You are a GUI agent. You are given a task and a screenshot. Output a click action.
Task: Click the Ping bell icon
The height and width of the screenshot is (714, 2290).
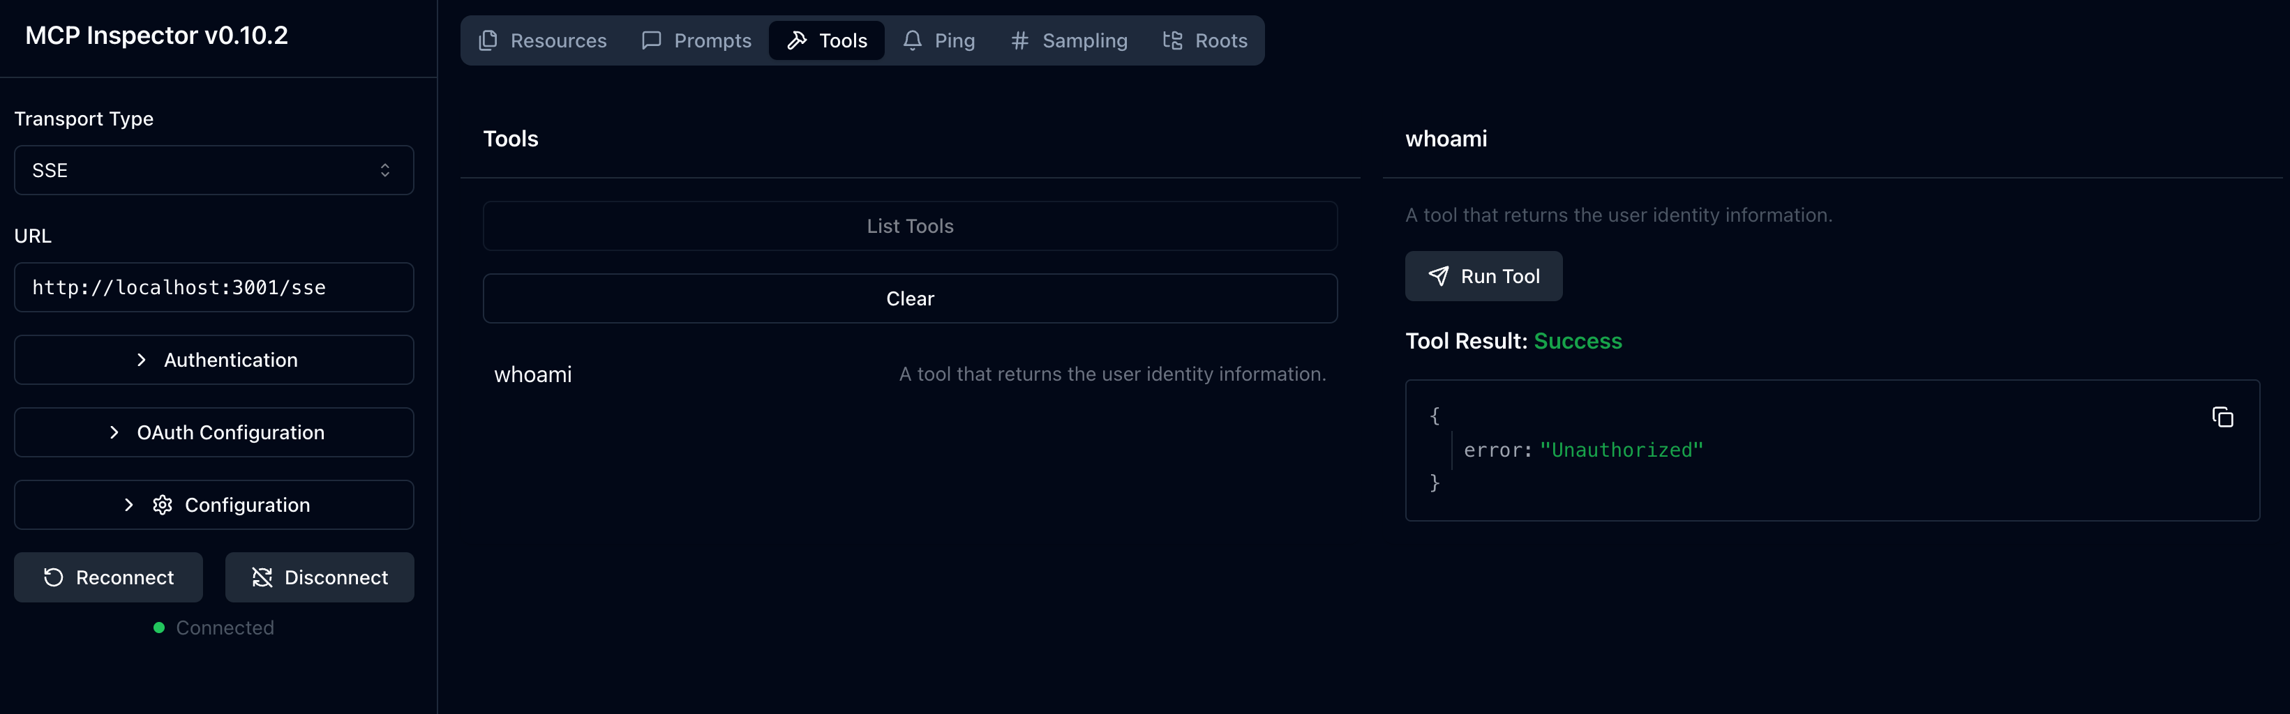point(912,41)
